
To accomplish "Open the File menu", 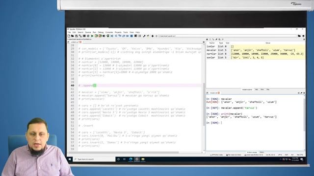I will (69, 32).
